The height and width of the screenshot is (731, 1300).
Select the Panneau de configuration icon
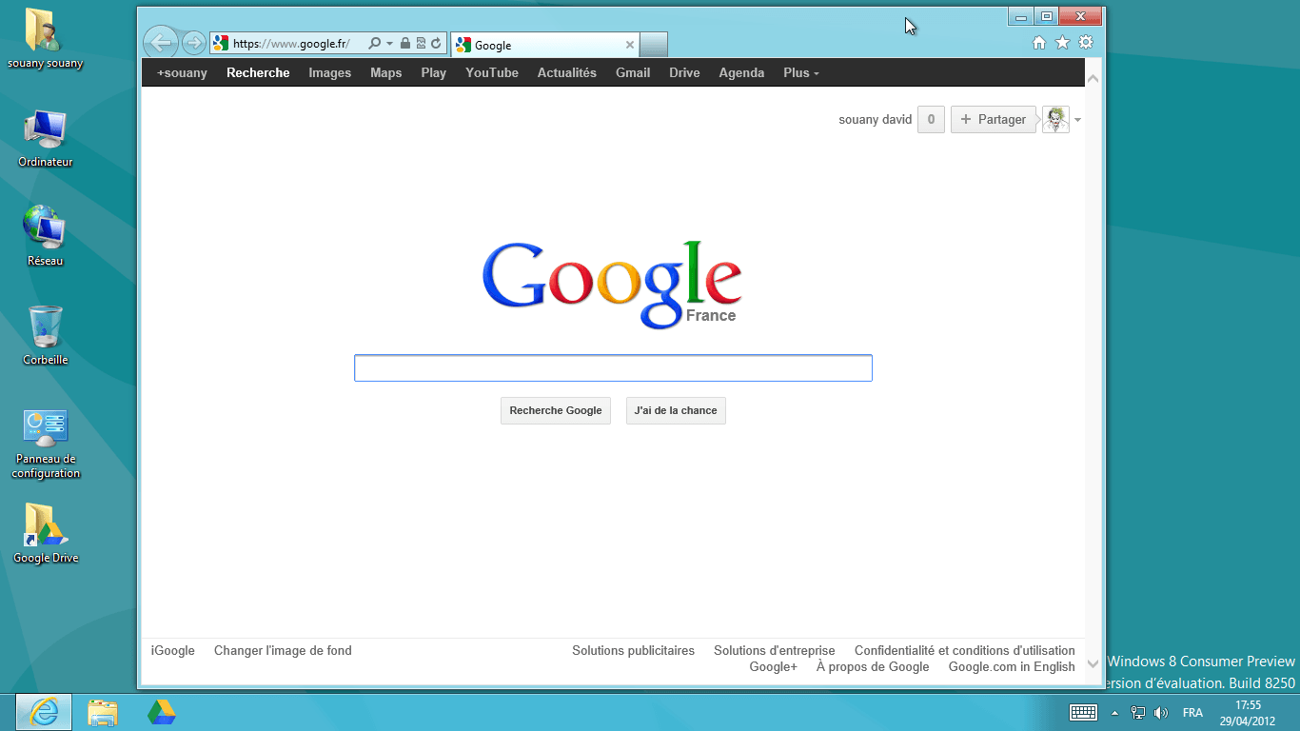[x=45, y=445]
